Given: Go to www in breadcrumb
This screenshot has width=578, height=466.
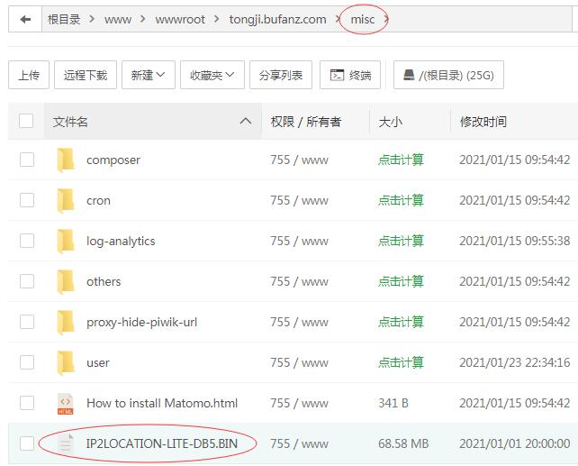Looking at the screenshot, I should (x=118, y=19).
